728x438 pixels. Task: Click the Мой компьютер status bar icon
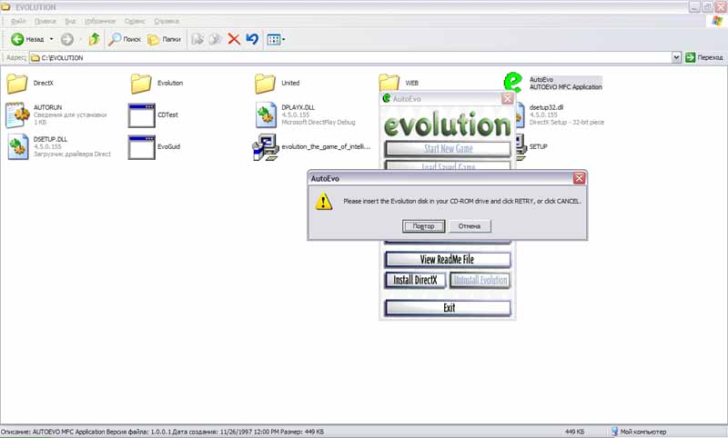tap(614, 432)
